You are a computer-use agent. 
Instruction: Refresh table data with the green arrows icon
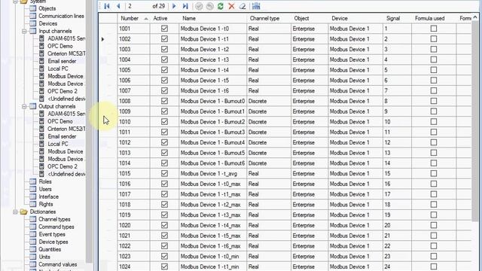[221, 6]
